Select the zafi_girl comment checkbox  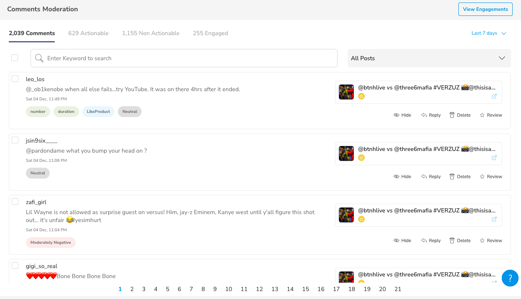pos(15,202)
